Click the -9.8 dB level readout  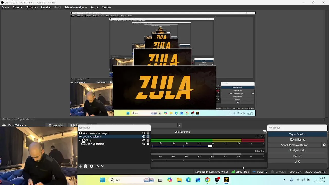coord(260,136)
